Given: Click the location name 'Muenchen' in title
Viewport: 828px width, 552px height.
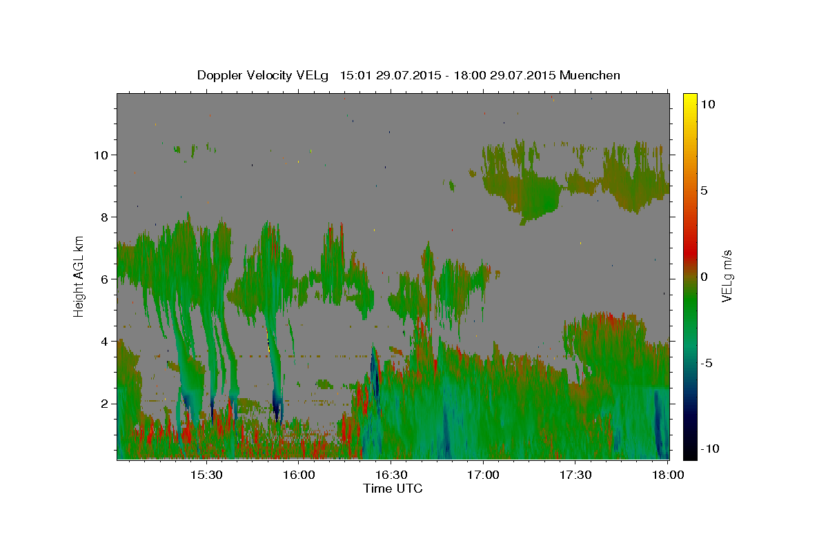Looking at the screenshot, I should click(x=591, y=75).
